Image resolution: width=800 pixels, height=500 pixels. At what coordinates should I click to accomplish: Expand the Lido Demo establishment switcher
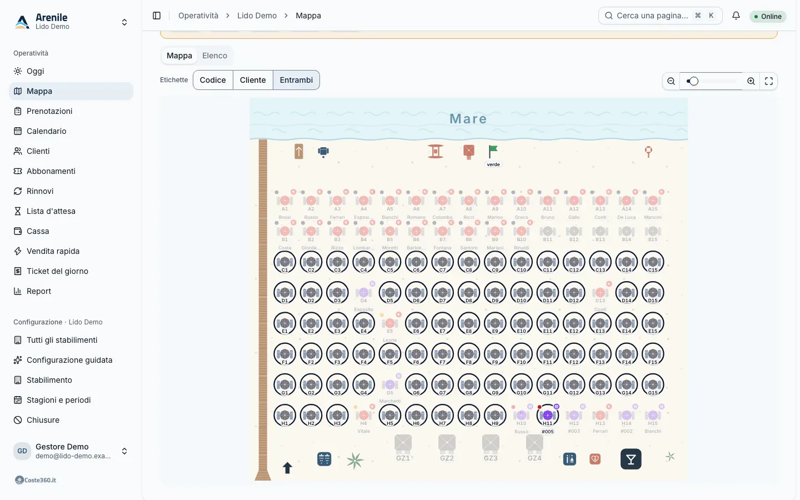tap(71, 22)
